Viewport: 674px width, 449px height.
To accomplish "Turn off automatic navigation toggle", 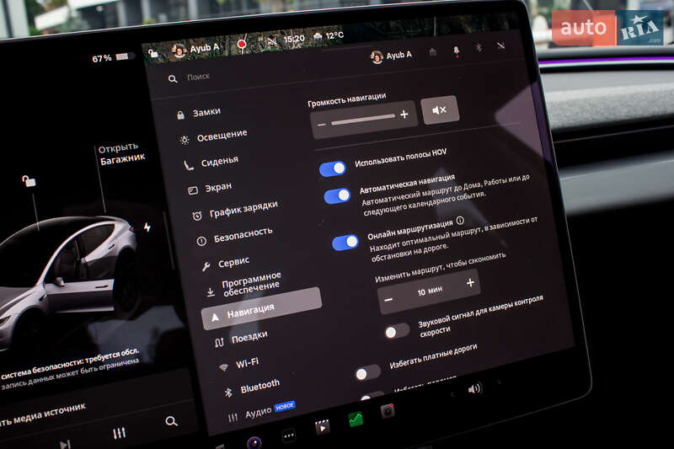I will point(337,196).
